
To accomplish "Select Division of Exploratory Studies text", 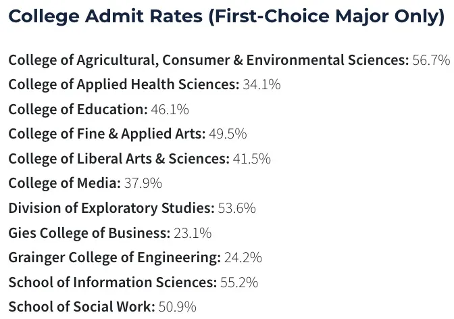I will click(111, 208).
